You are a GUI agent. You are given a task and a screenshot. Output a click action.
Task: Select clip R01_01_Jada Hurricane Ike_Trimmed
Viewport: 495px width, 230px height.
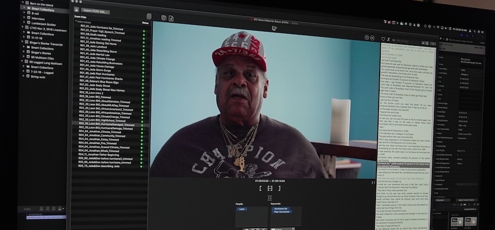pos(102,28)
